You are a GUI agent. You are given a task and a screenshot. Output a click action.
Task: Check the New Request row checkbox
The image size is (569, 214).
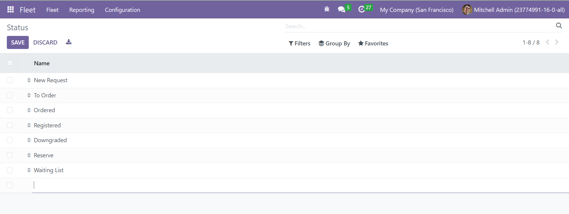[x=10, y=80]
